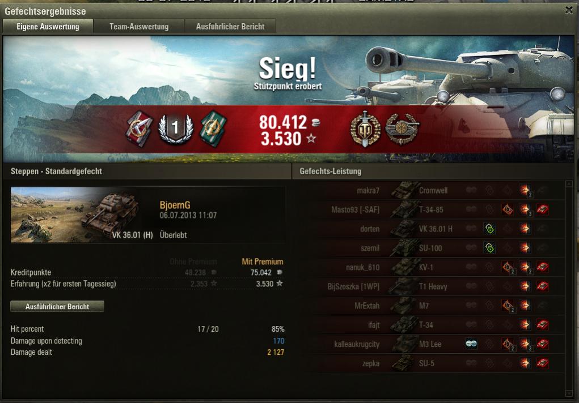Close the Gefechtsergebnisse window
579x403 pixels.
[x=569, y=10]
